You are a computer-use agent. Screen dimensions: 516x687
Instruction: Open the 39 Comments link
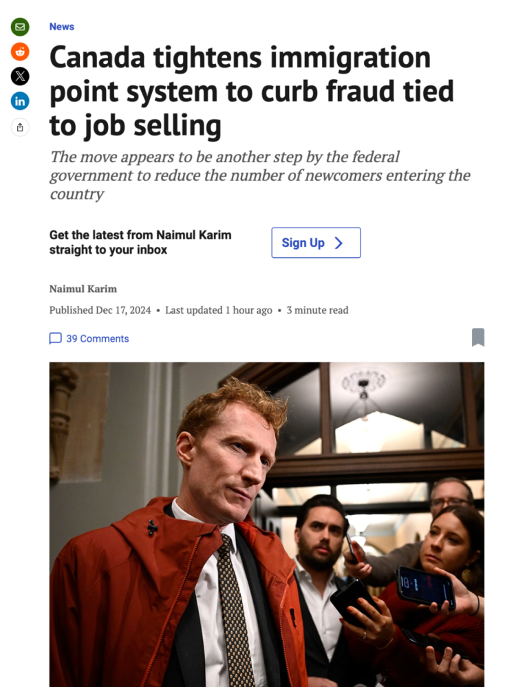[97, 338]
